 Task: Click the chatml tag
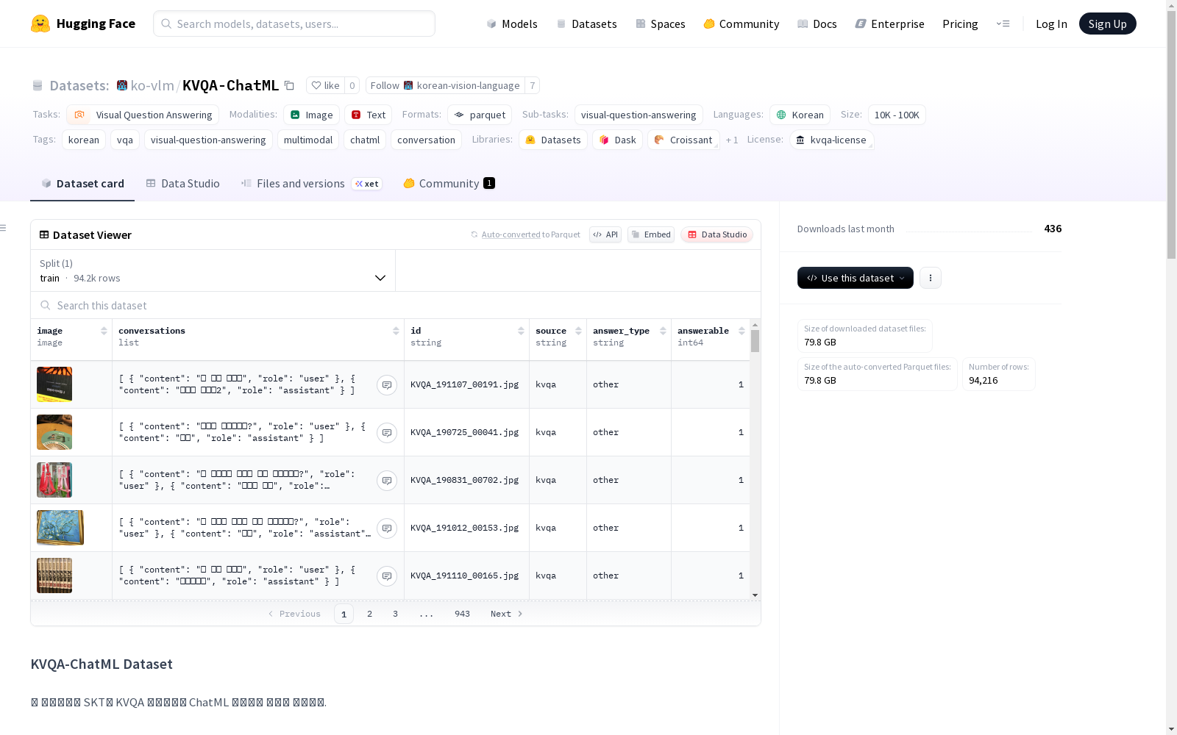point(365,140)
